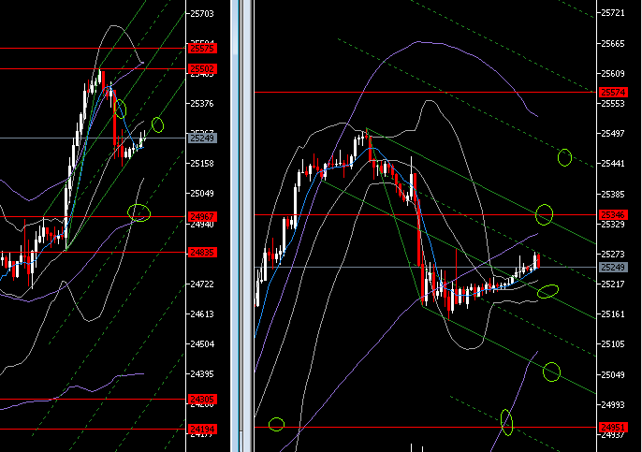Viewport: 642px width, 452px height.
Task: Click the red 24305 level label in left chart
Action: click(202, 400)
